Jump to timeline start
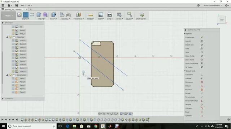Image resolution: width=231 pixels, height=129 pixels. (3, 119)
